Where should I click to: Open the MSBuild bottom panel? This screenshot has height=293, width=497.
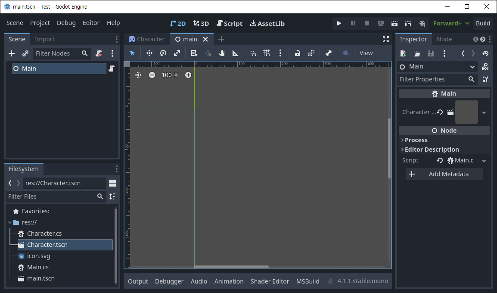coord(308,281)
